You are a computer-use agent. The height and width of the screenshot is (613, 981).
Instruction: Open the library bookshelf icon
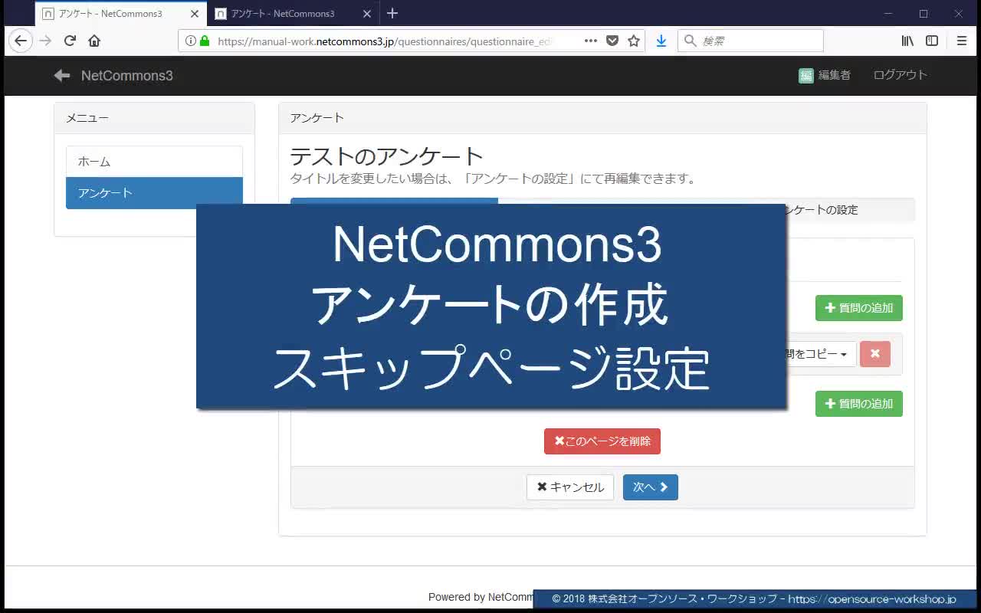[907, 41]
